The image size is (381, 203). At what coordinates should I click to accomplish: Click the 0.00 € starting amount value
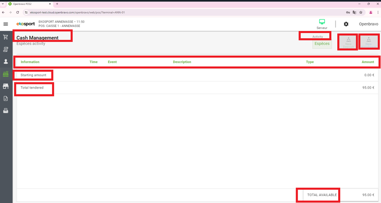[x=369, y=75]
